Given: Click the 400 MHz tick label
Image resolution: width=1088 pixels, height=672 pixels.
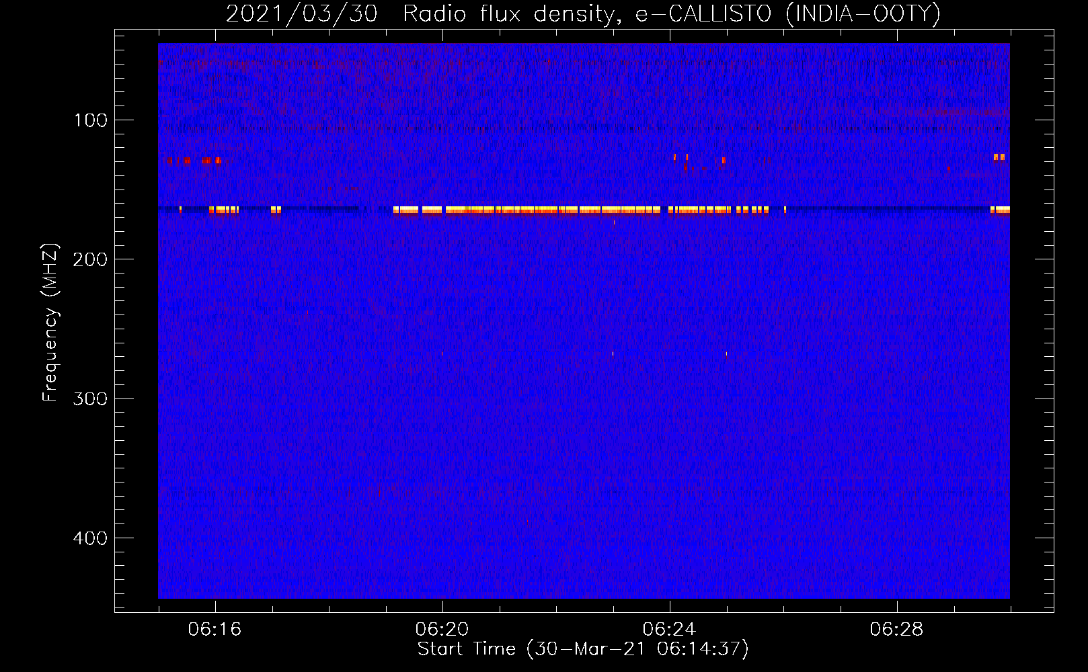Looking at the screenshot, I should point(90,538).
